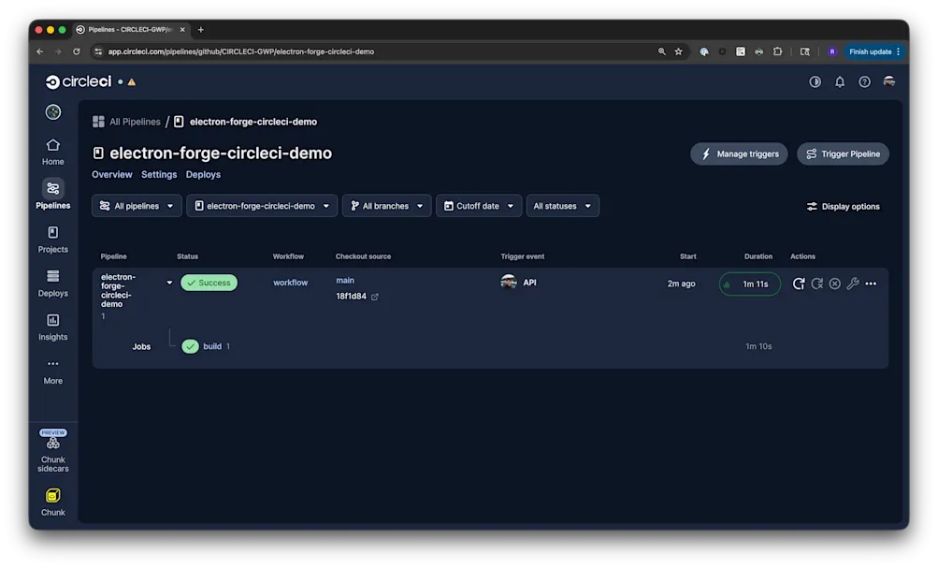The image size is (938, 568).
Task: Click the CircleCI logo
Action: click(79, 81)
